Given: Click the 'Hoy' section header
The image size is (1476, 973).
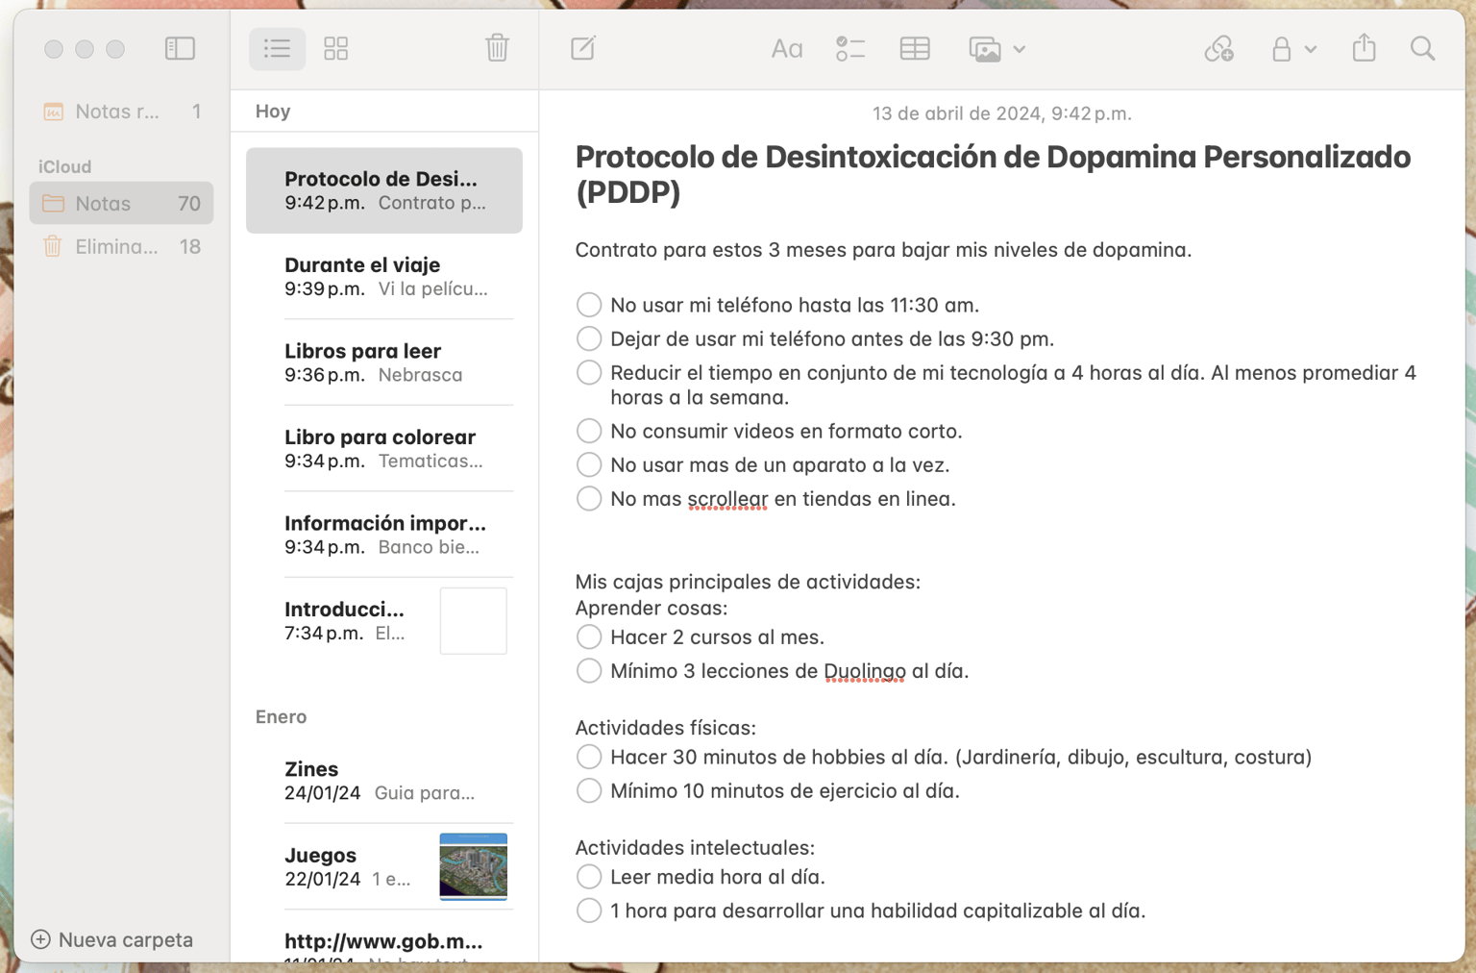Looking at the screenshot, I should tap(273, 112).
